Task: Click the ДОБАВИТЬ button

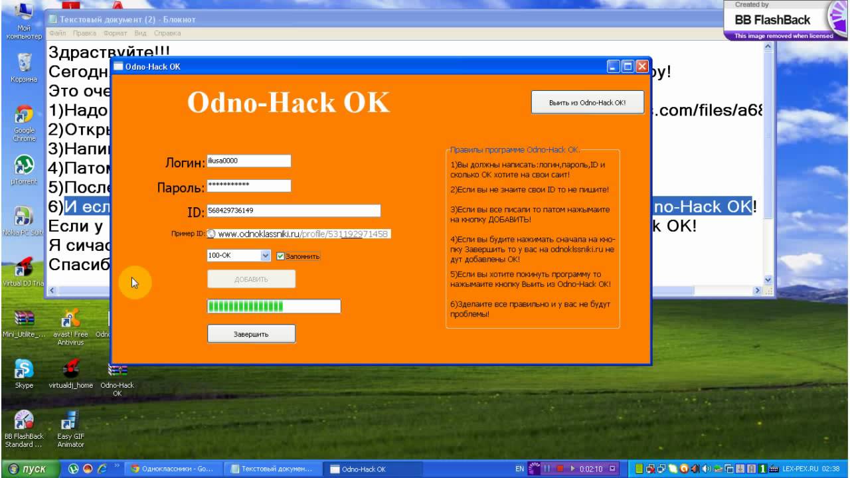Action: tap(251, 279)
